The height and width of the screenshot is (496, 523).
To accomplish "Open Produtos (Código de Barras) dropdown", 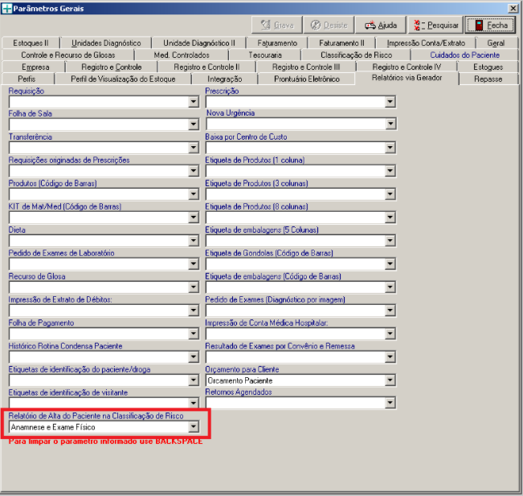I will point(193,194).
